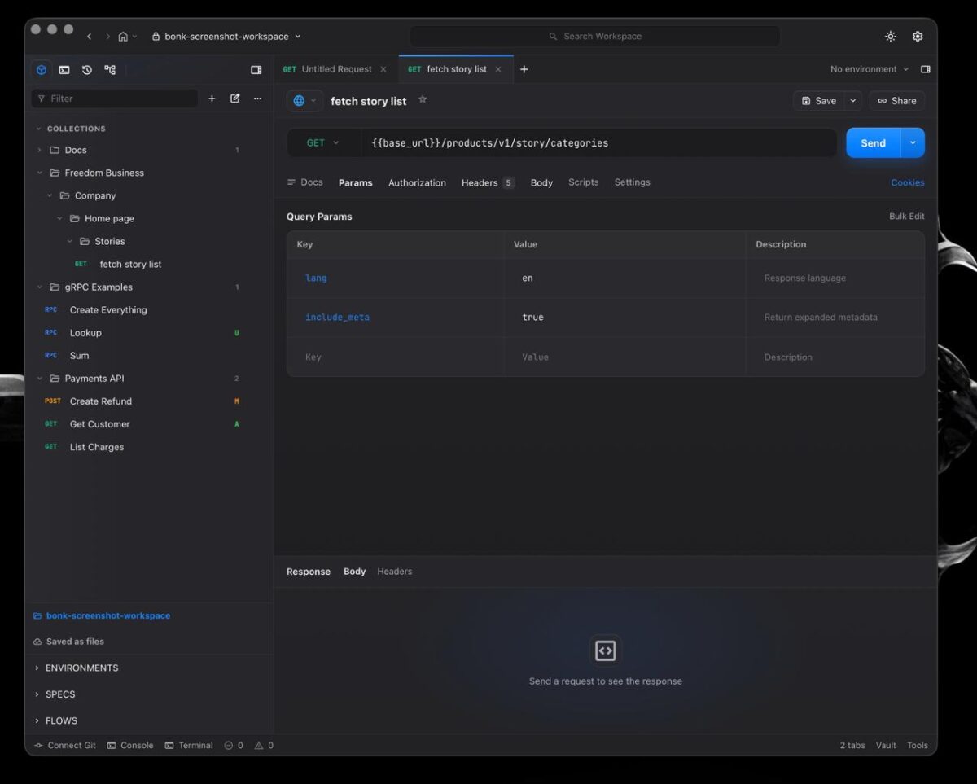Select the Untitled Request tab
977x784 pixels.
pyautogui.click(x=328, y=69)
